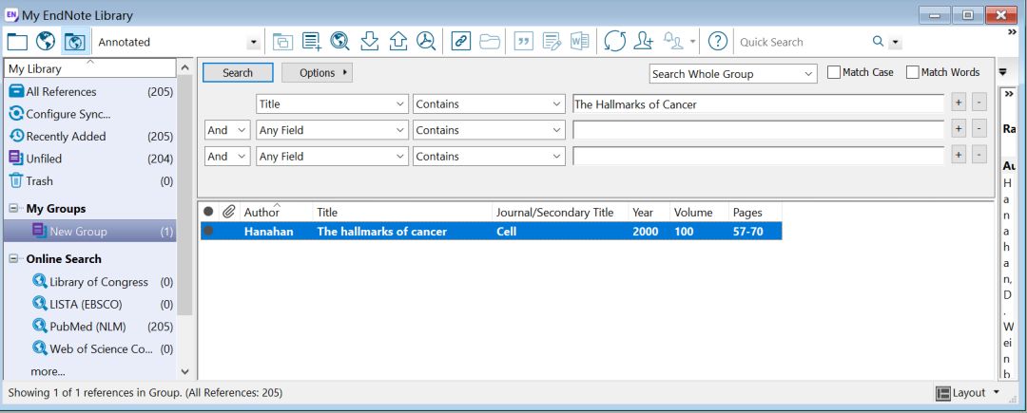Open the Options menu button
Image resolution: width=1027 pixels, height=413 pixels.
click(317, 72)
